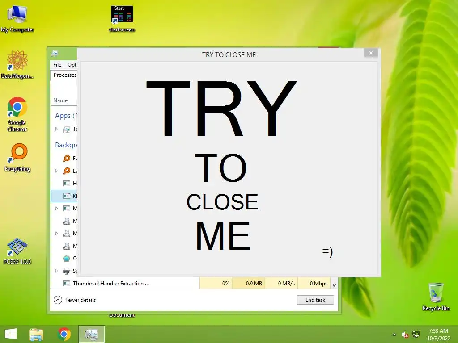458x343 pixels.
Task: Open Google Chrome desktop icon
Action: tap(17, 114)
